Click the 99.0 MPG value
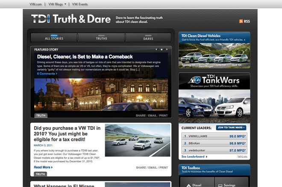Viewport: 282px width, 187px height. (x=238, y=137)
